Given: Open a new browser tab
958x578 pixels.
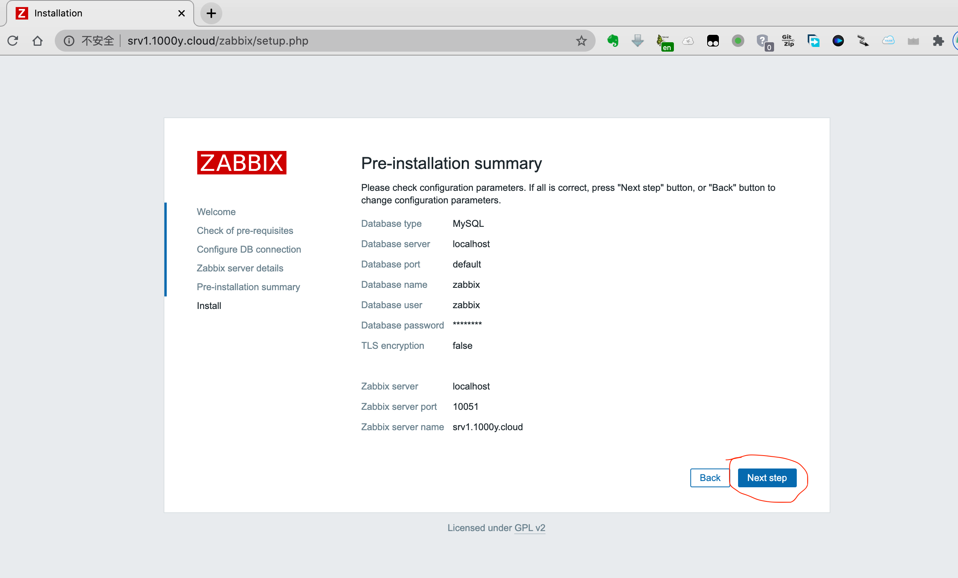Looking at the screenshot, I should point(211,13).
